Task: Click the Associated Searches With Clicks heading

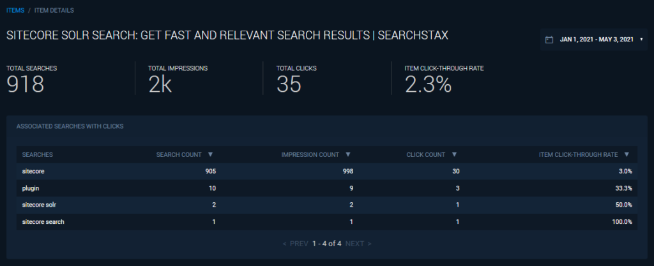Action: tap(70, 126)
